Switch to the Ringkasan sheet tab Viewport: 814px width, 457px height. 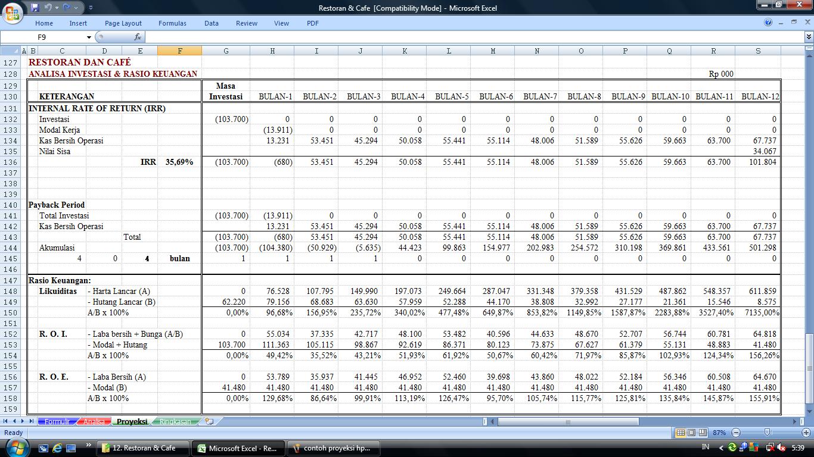(x=175, y=421)
